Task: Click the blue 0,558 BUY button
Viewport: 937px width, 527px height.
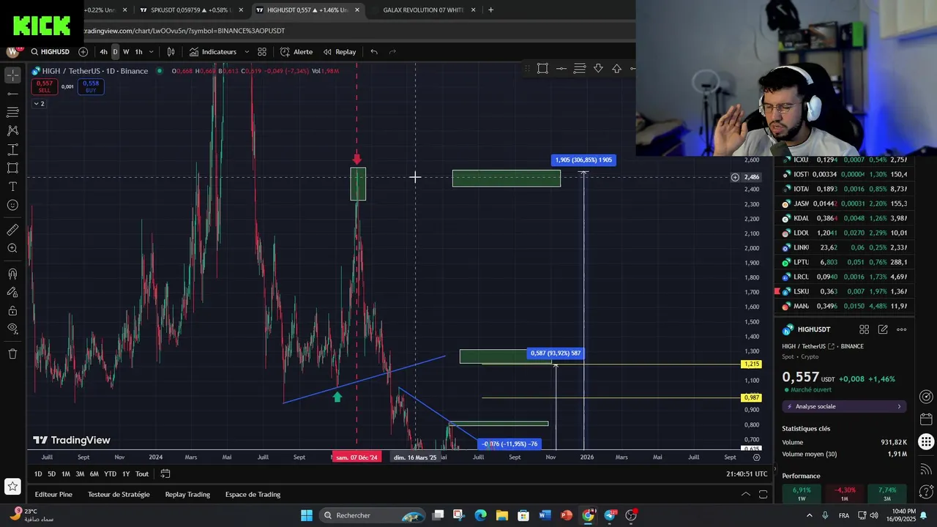Action: pos(91,86)
